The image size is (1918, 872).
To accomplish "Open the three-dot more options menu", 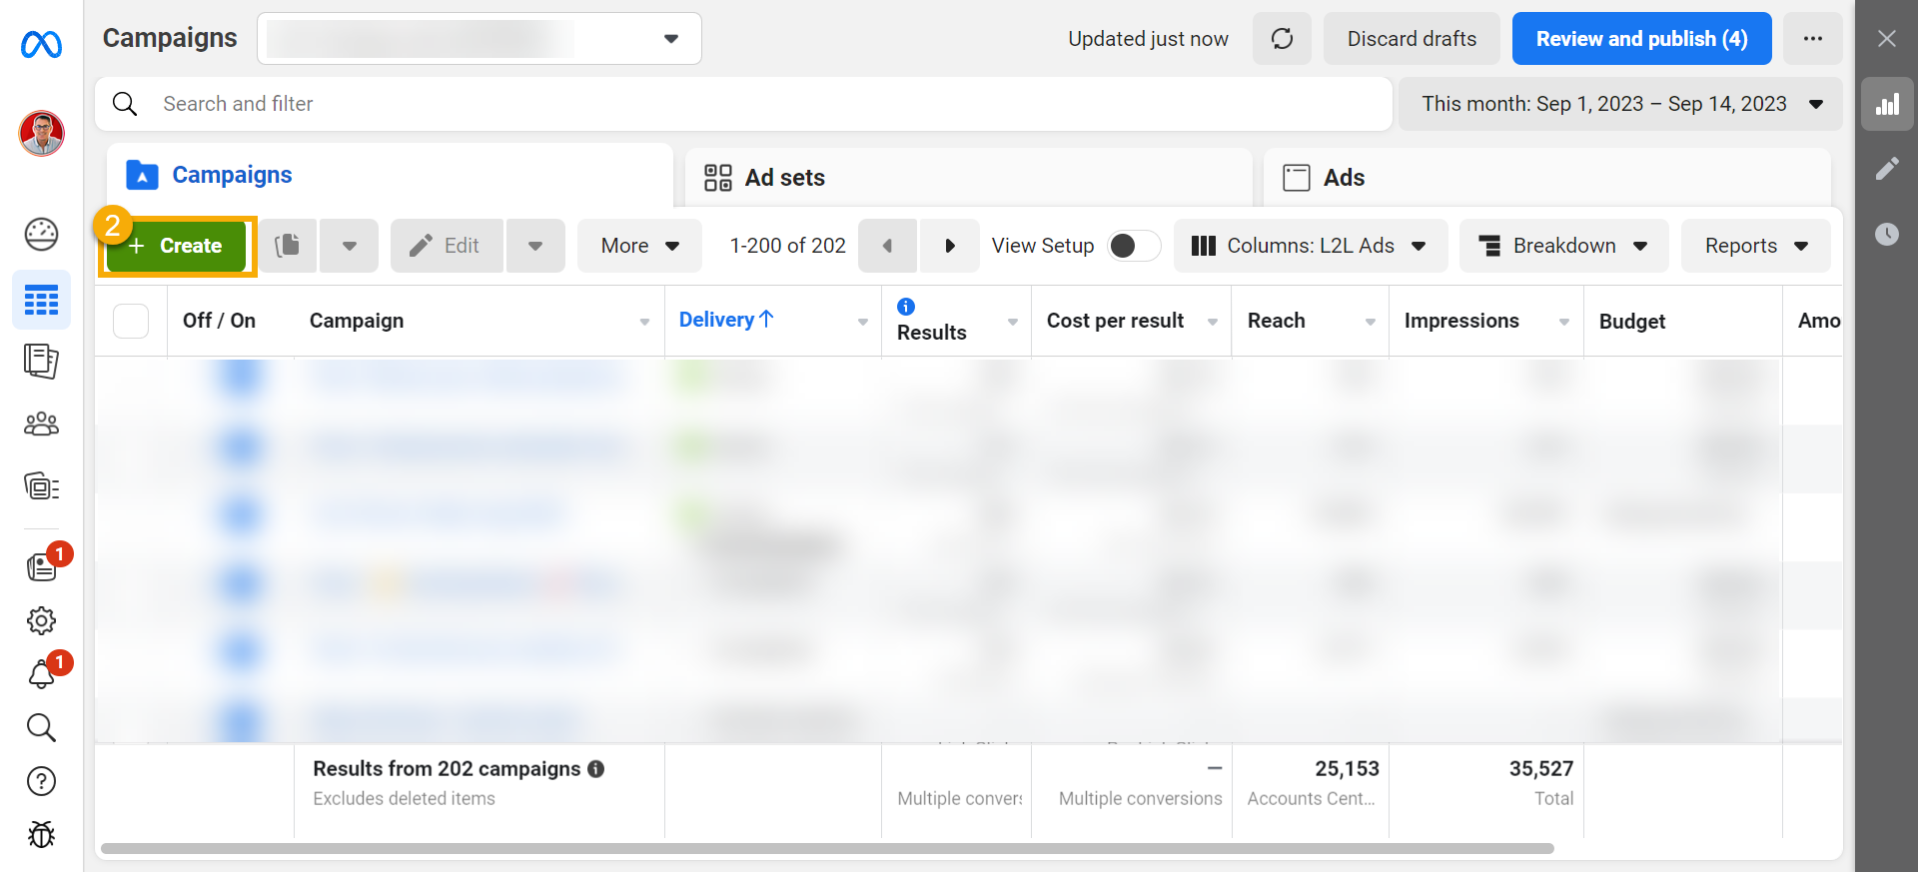I will (1812, 39).
